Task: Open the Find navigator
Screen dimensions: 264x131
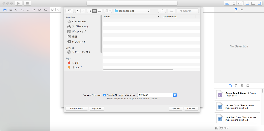Action: [16, 10]
